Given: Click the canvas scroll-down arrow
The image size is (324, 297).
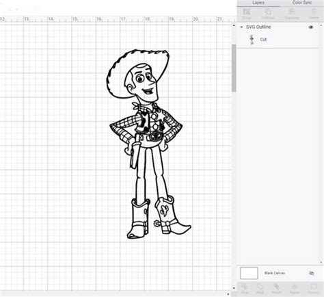Looking at the screenshot, I should 234,288.
